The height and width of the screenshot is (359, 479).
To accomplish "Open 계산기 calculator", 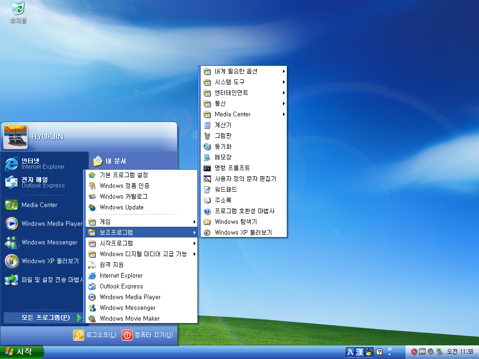I will point(244,125).
